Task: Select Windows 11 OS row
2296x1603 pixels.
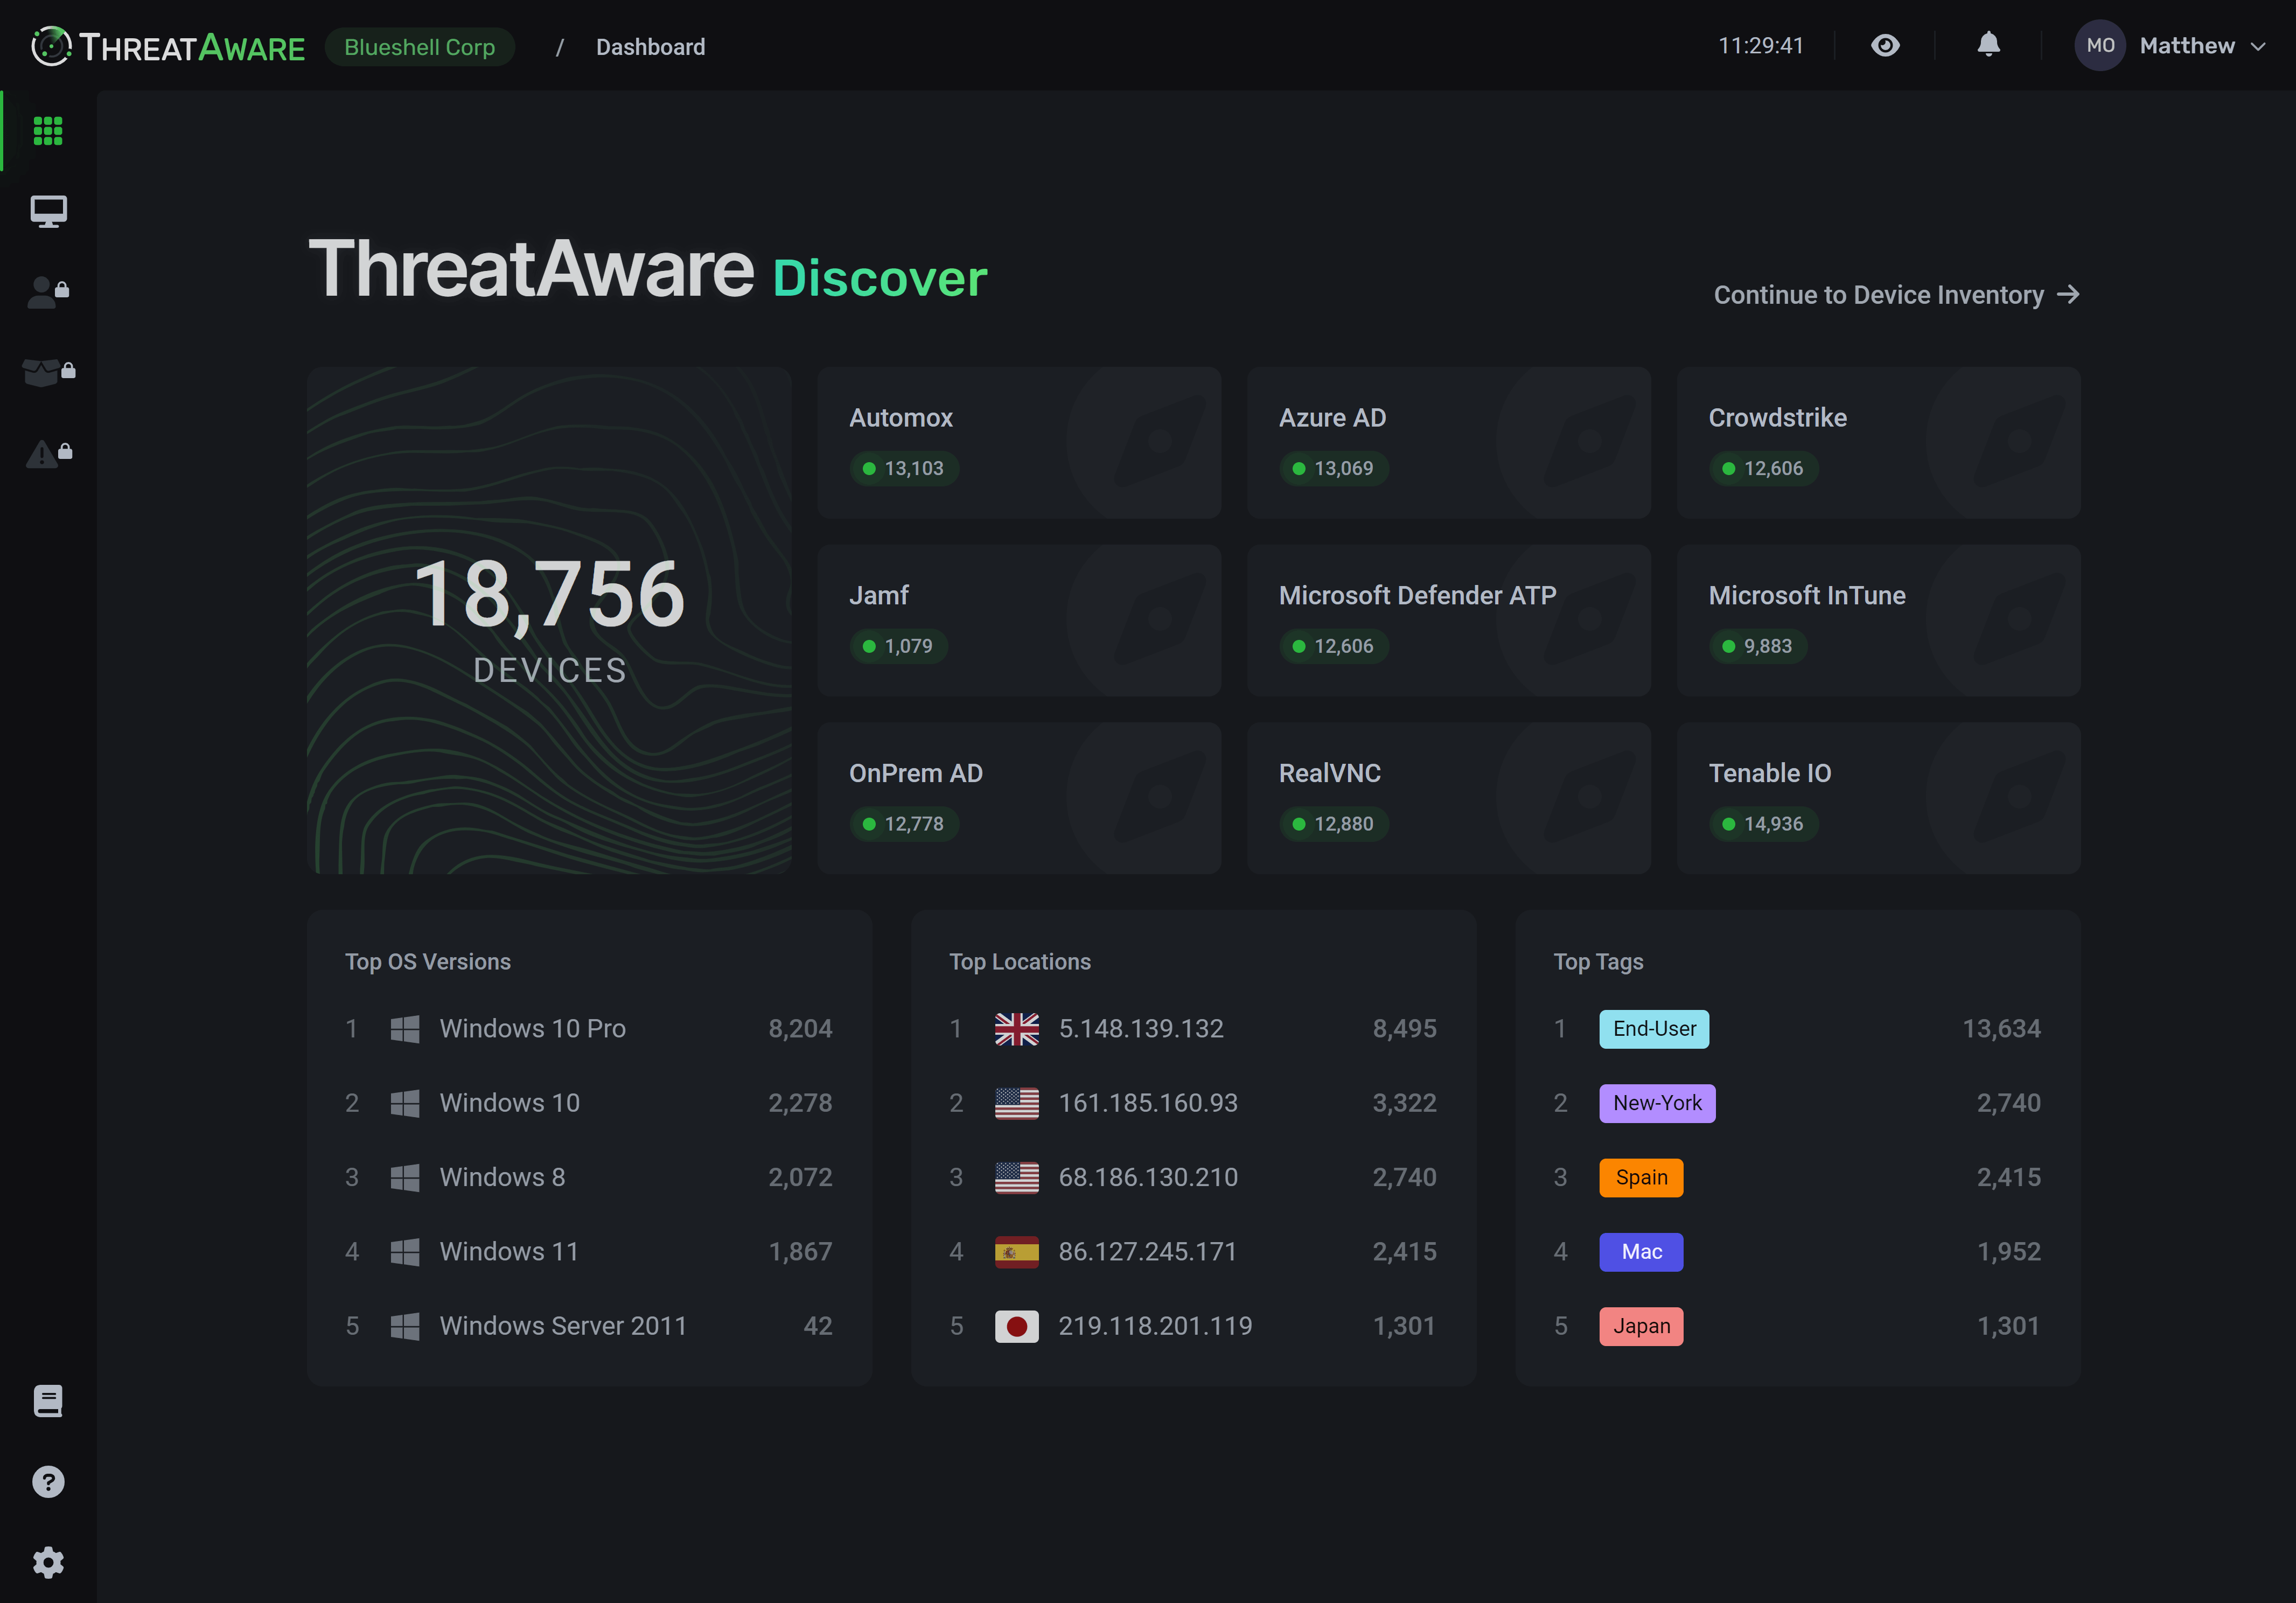Action: [589, 1251]
